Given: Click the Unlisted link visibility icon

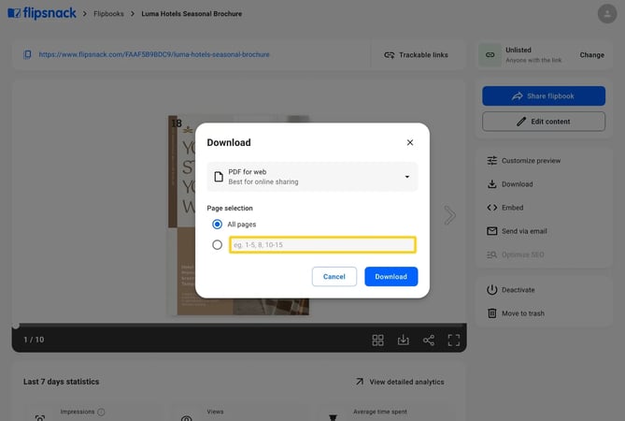Looking at the screenshot, I should point(490,55).
